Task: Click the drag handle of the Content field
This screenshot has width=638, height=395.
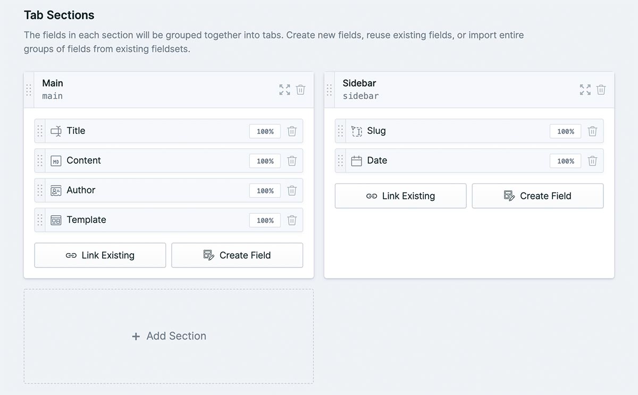Action: (x=39, y=161)
